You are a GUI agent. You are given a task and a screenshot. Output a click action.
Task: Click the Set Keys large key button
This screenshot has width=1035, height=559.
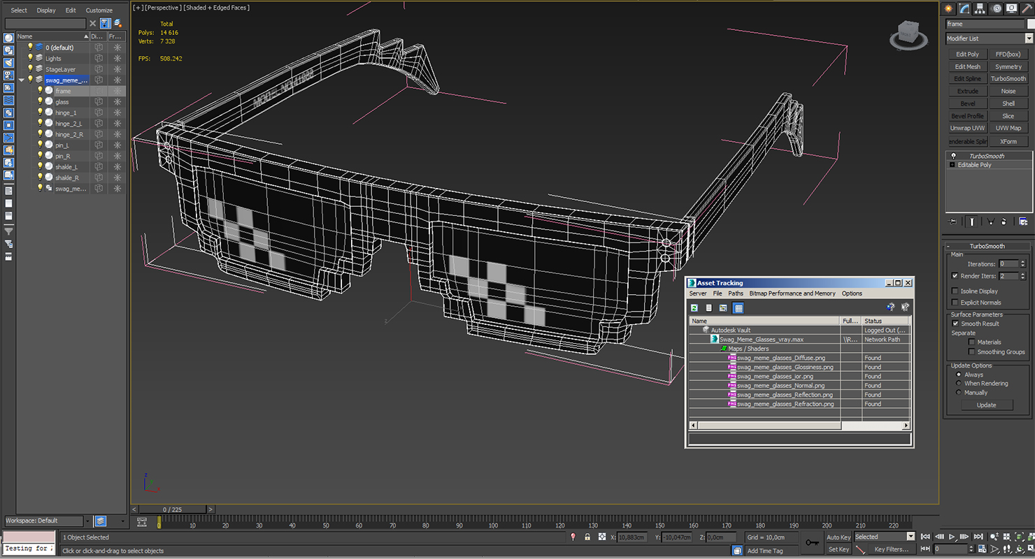812,542
